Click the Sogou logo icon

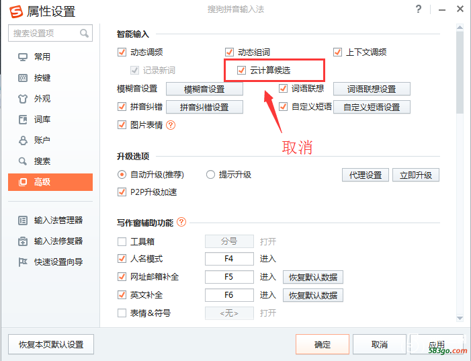[16, 11]
